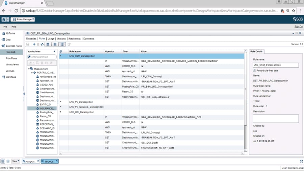Open the Properties tab
This screenshot has width=304, height=171.
click(31, 39)
